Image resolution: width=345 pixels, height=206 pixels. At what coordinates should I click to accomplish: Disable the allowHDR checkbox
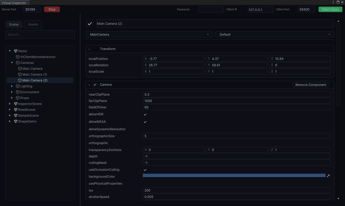point(145,114)
